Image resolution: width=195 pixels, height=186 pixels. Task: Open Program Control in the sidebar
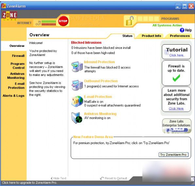(x=17, y=65)
